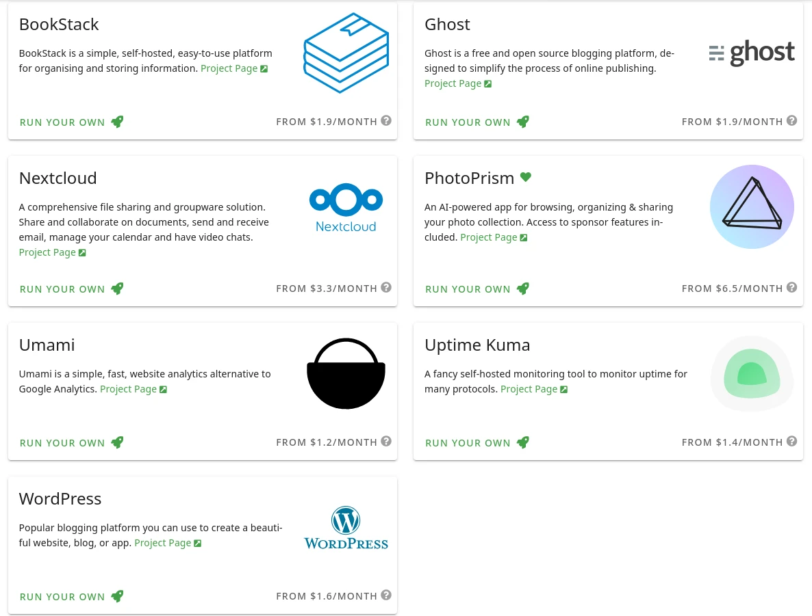
Task: Click help icon beside Ghost price
Action: pyautogui.click(x=791, y=121)
